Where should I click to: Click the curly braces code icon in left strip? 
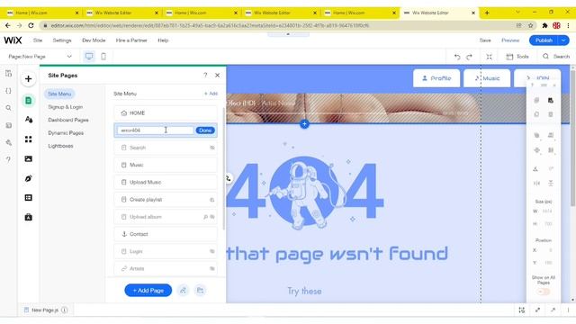tap(8, 91)
